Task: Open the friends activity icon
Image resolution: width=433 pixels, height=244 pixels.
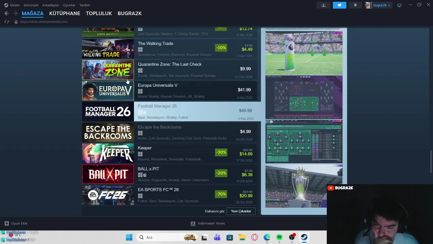Action: click(323, 5)
